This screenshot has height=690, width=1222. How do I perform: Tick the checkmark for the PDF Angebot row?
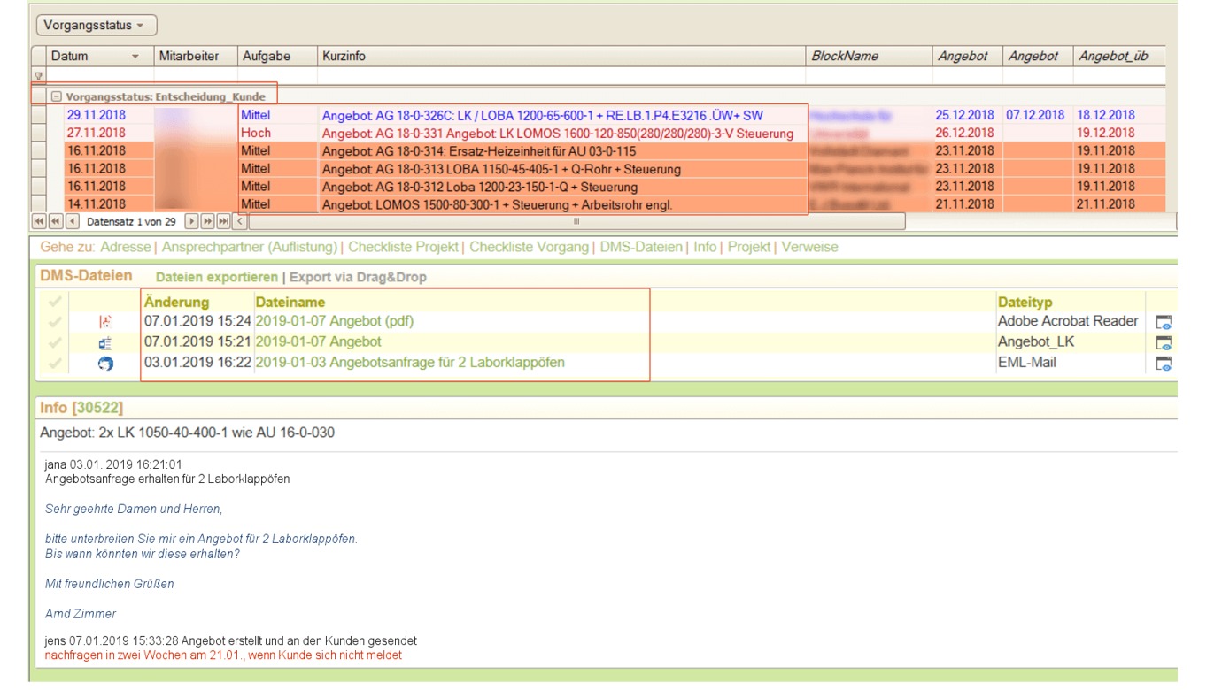[x=55, y=322]
